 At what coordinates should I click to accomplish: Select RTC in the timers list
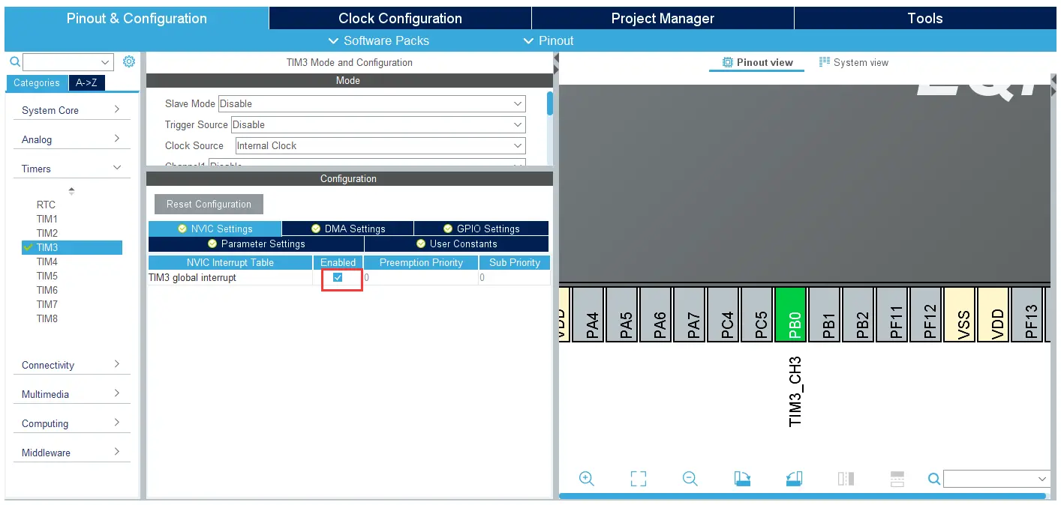click(x=46, y=205)
